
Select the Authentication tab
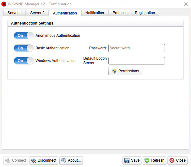click(x=65, y=13)
